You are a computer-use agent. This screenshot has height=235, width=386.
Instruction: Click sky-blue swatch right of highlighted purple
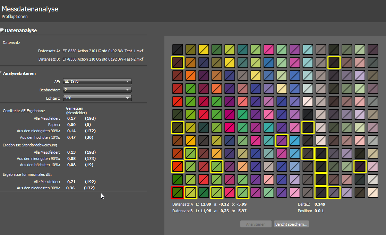click(x=295, y=140)
